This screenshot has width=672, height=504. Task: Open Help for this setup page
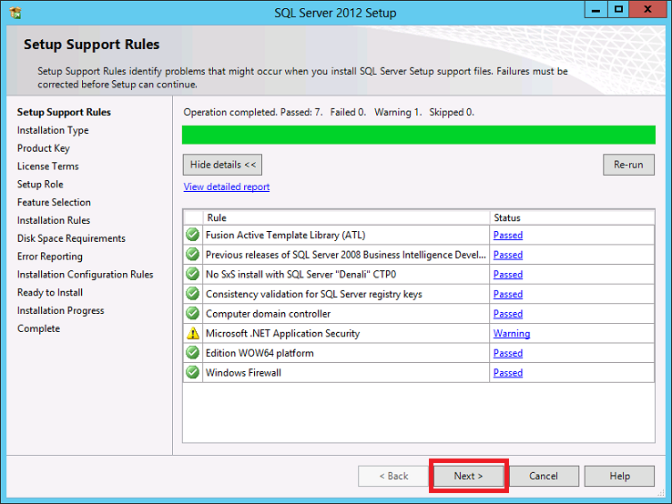click(x=619, y=476)
